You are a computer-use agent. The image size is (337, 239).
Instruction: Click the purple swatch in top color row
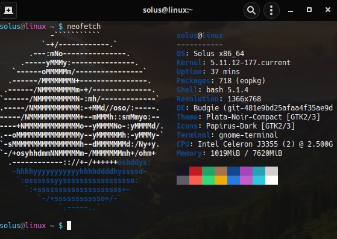coord(247,171)
